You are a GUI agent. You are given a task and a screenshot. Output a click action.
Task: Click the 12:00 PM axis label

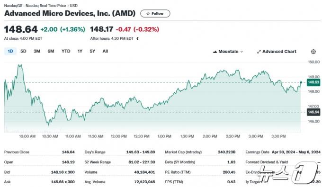(x=119, y=136)
